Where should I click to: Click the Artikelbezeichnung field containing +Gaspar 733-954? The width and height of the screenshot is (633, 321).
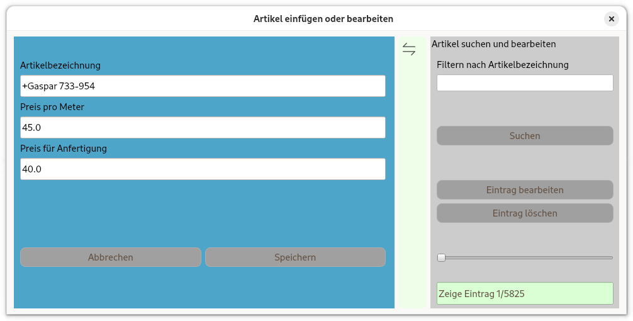[203, 86]
